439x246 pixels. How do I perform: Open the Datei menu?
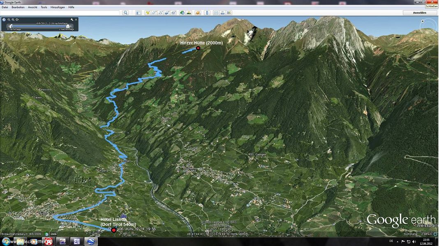click(5, 7)
